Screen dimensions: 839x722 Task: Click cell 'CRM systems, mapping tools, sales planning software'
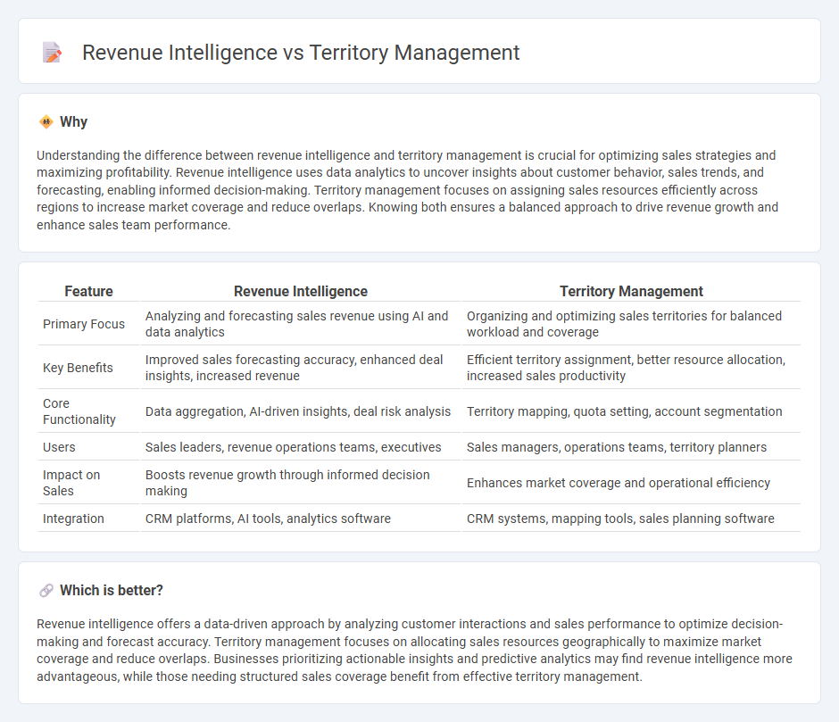(631, 519)
